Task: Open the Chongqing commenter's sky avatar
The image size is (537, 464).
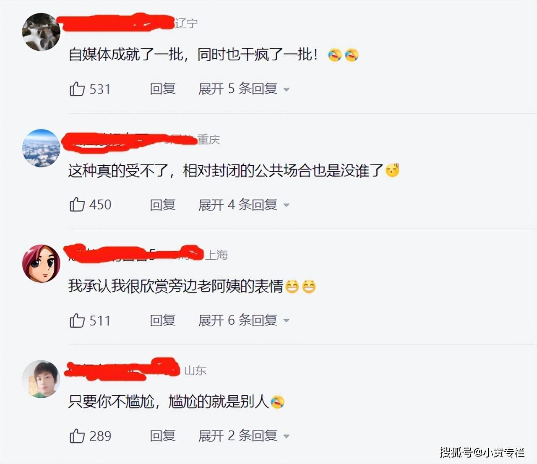Action: (41, 148)
